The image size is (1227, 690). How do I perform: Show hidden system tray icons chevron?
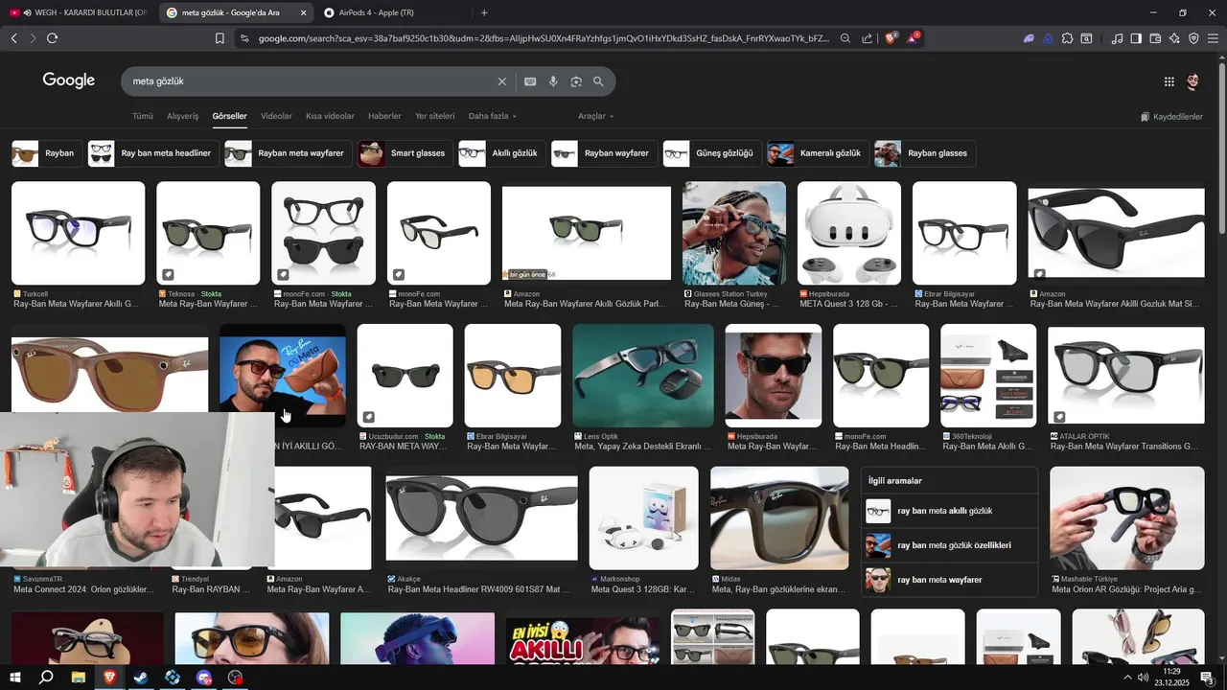tap(1127, 678)
